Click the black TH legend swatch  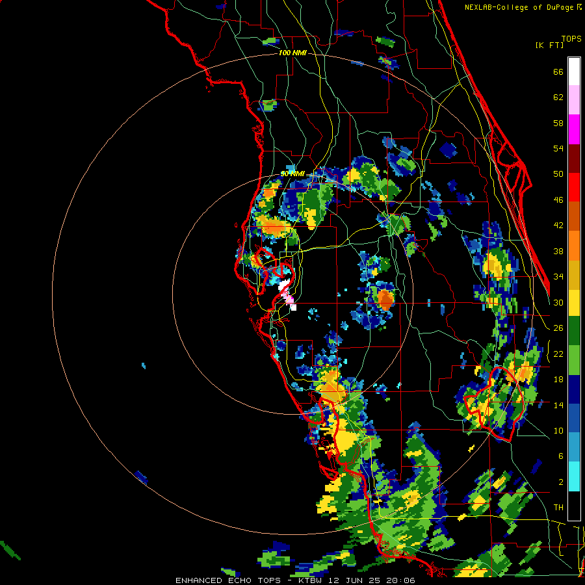(574, 506)
